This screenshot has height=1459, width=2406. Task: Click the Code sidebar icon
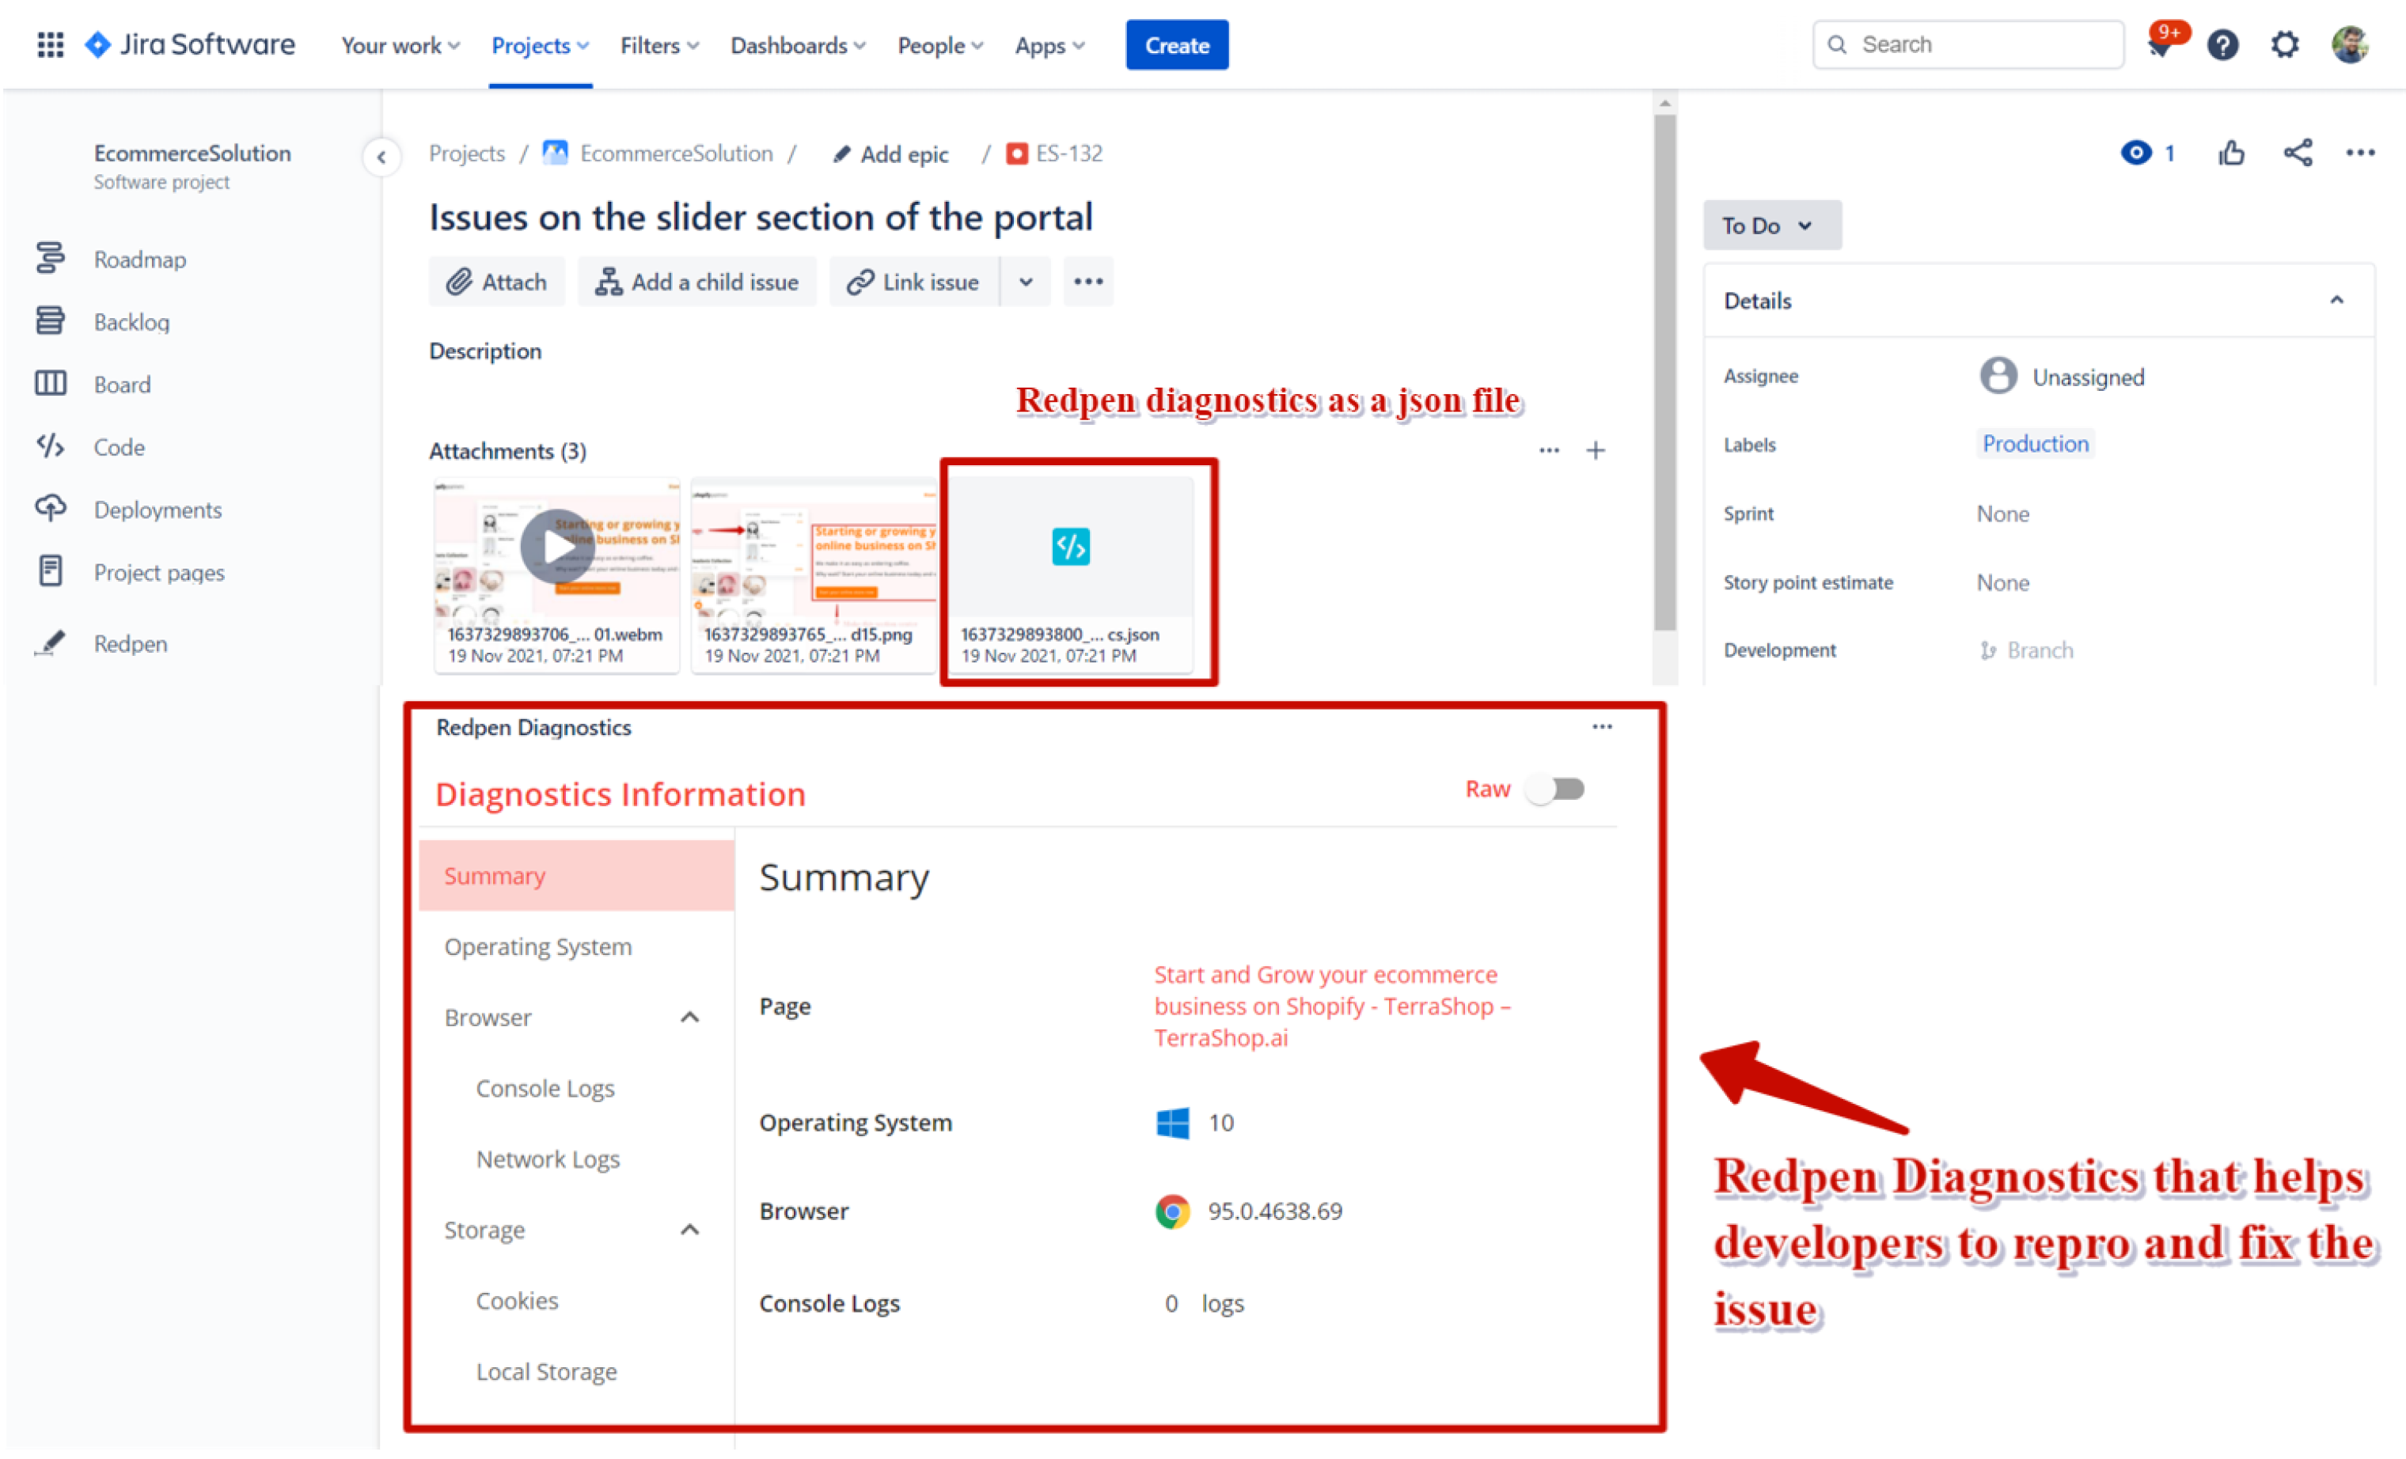click(x=50, y=446)
